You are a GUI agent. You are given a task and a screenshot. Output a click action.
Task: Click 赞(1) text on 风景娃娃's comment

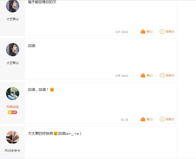(x=150, y=119)
